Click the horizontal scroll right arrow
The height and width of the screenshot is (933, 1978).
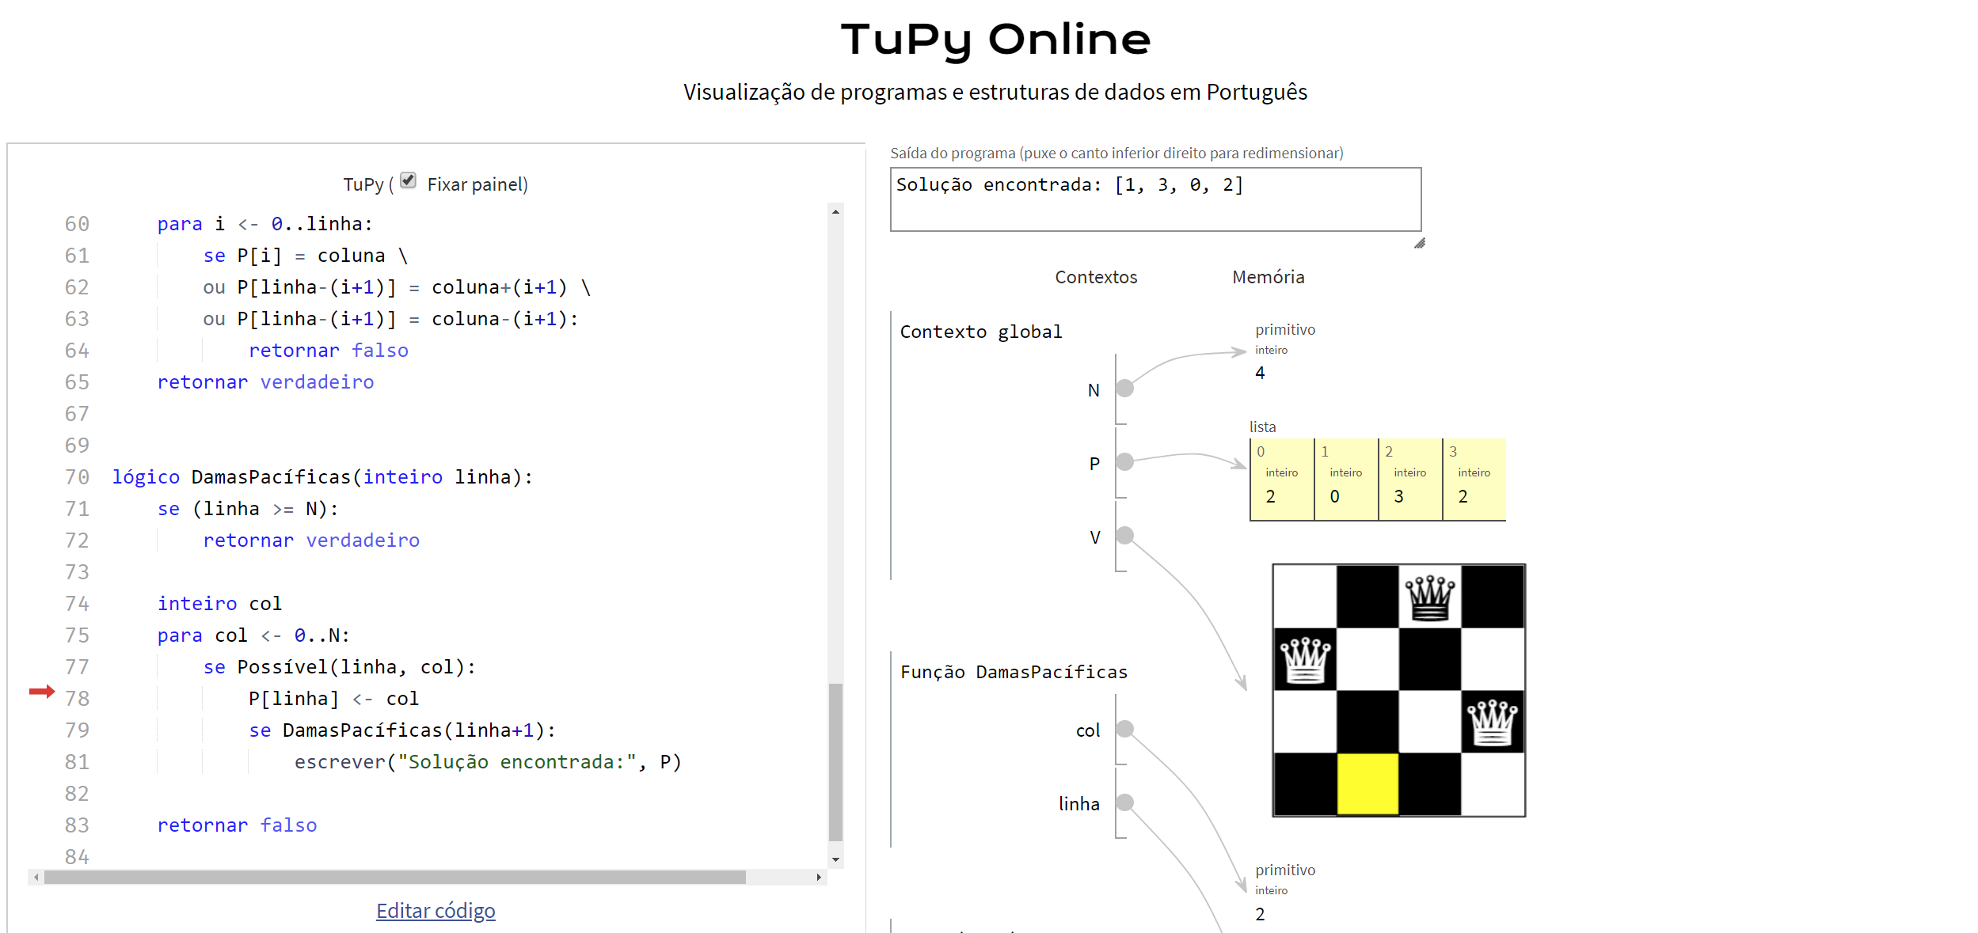819,878
